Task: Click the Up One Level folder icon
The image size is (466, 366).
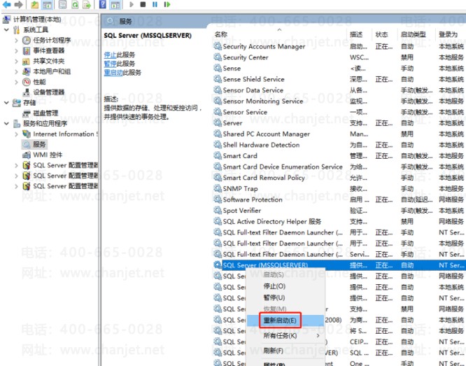Action: (35, 4)
